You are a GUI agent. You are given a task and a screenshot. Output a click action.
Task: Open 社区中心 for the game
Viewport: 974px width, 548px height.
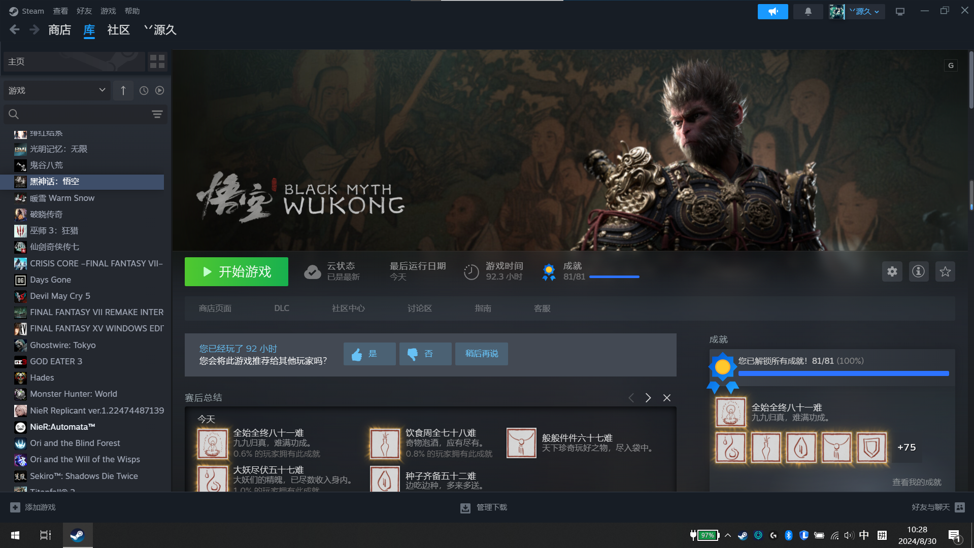tap(348, 309)
